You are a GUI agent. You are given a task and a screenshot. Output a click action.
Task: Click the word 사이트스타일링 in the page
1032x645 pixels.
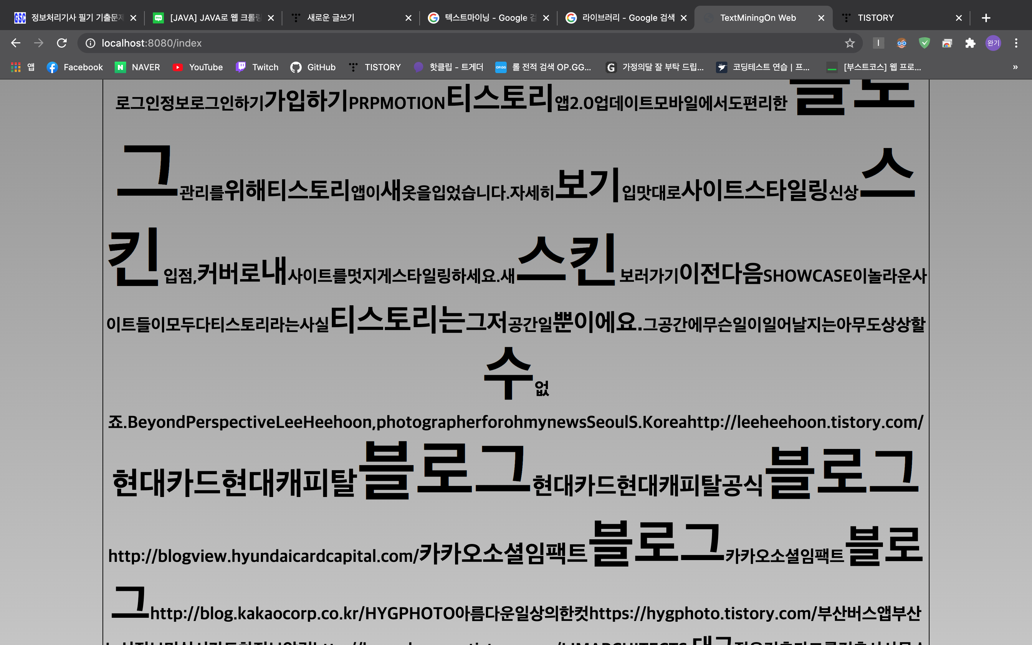(x=754, y=190)
